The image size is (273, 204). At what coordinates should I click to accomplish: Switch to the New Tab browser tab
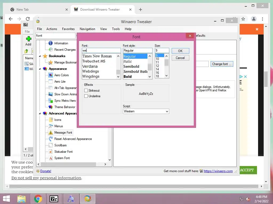click(39, 10)
